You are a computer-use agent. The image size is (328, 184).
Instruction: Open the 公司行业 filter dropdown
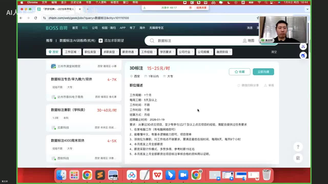pos(186,52)
